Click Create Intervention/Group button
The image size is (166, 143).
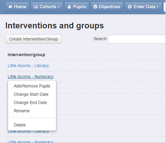click(34, 39)
